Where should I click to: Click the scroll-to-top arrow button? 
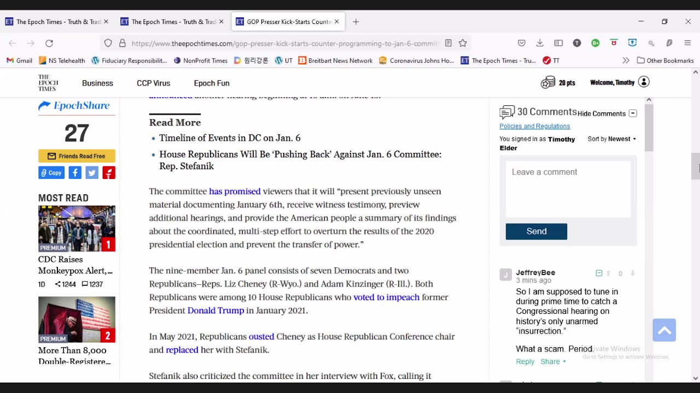click(x=664, y=330)
